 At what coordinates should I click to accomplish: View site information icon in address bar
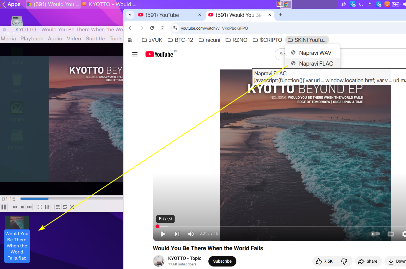pyautogui.click(x=175, y=28)
